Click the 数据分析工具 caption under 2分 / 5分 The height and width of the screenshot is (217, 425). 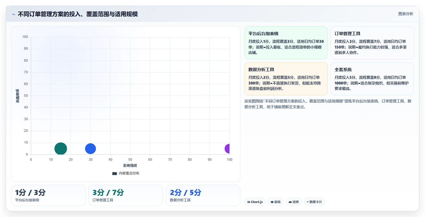coord(180,200)
